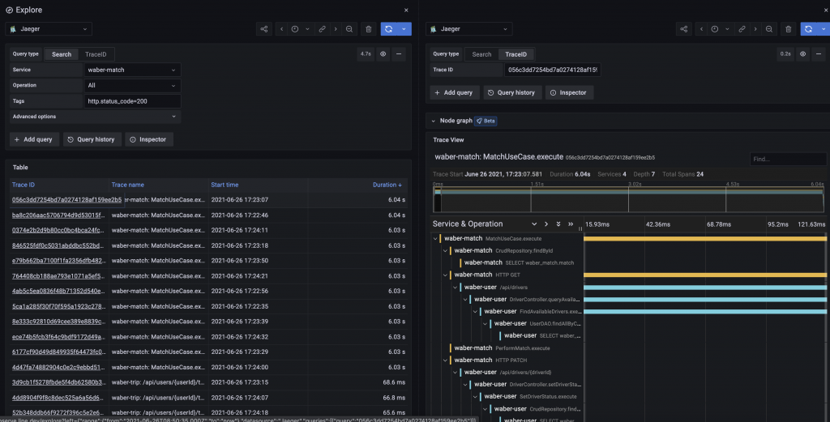Select TraceID query type in left pane
The image size is (830, 422).
pyautogui.click(x=96, y=54)
